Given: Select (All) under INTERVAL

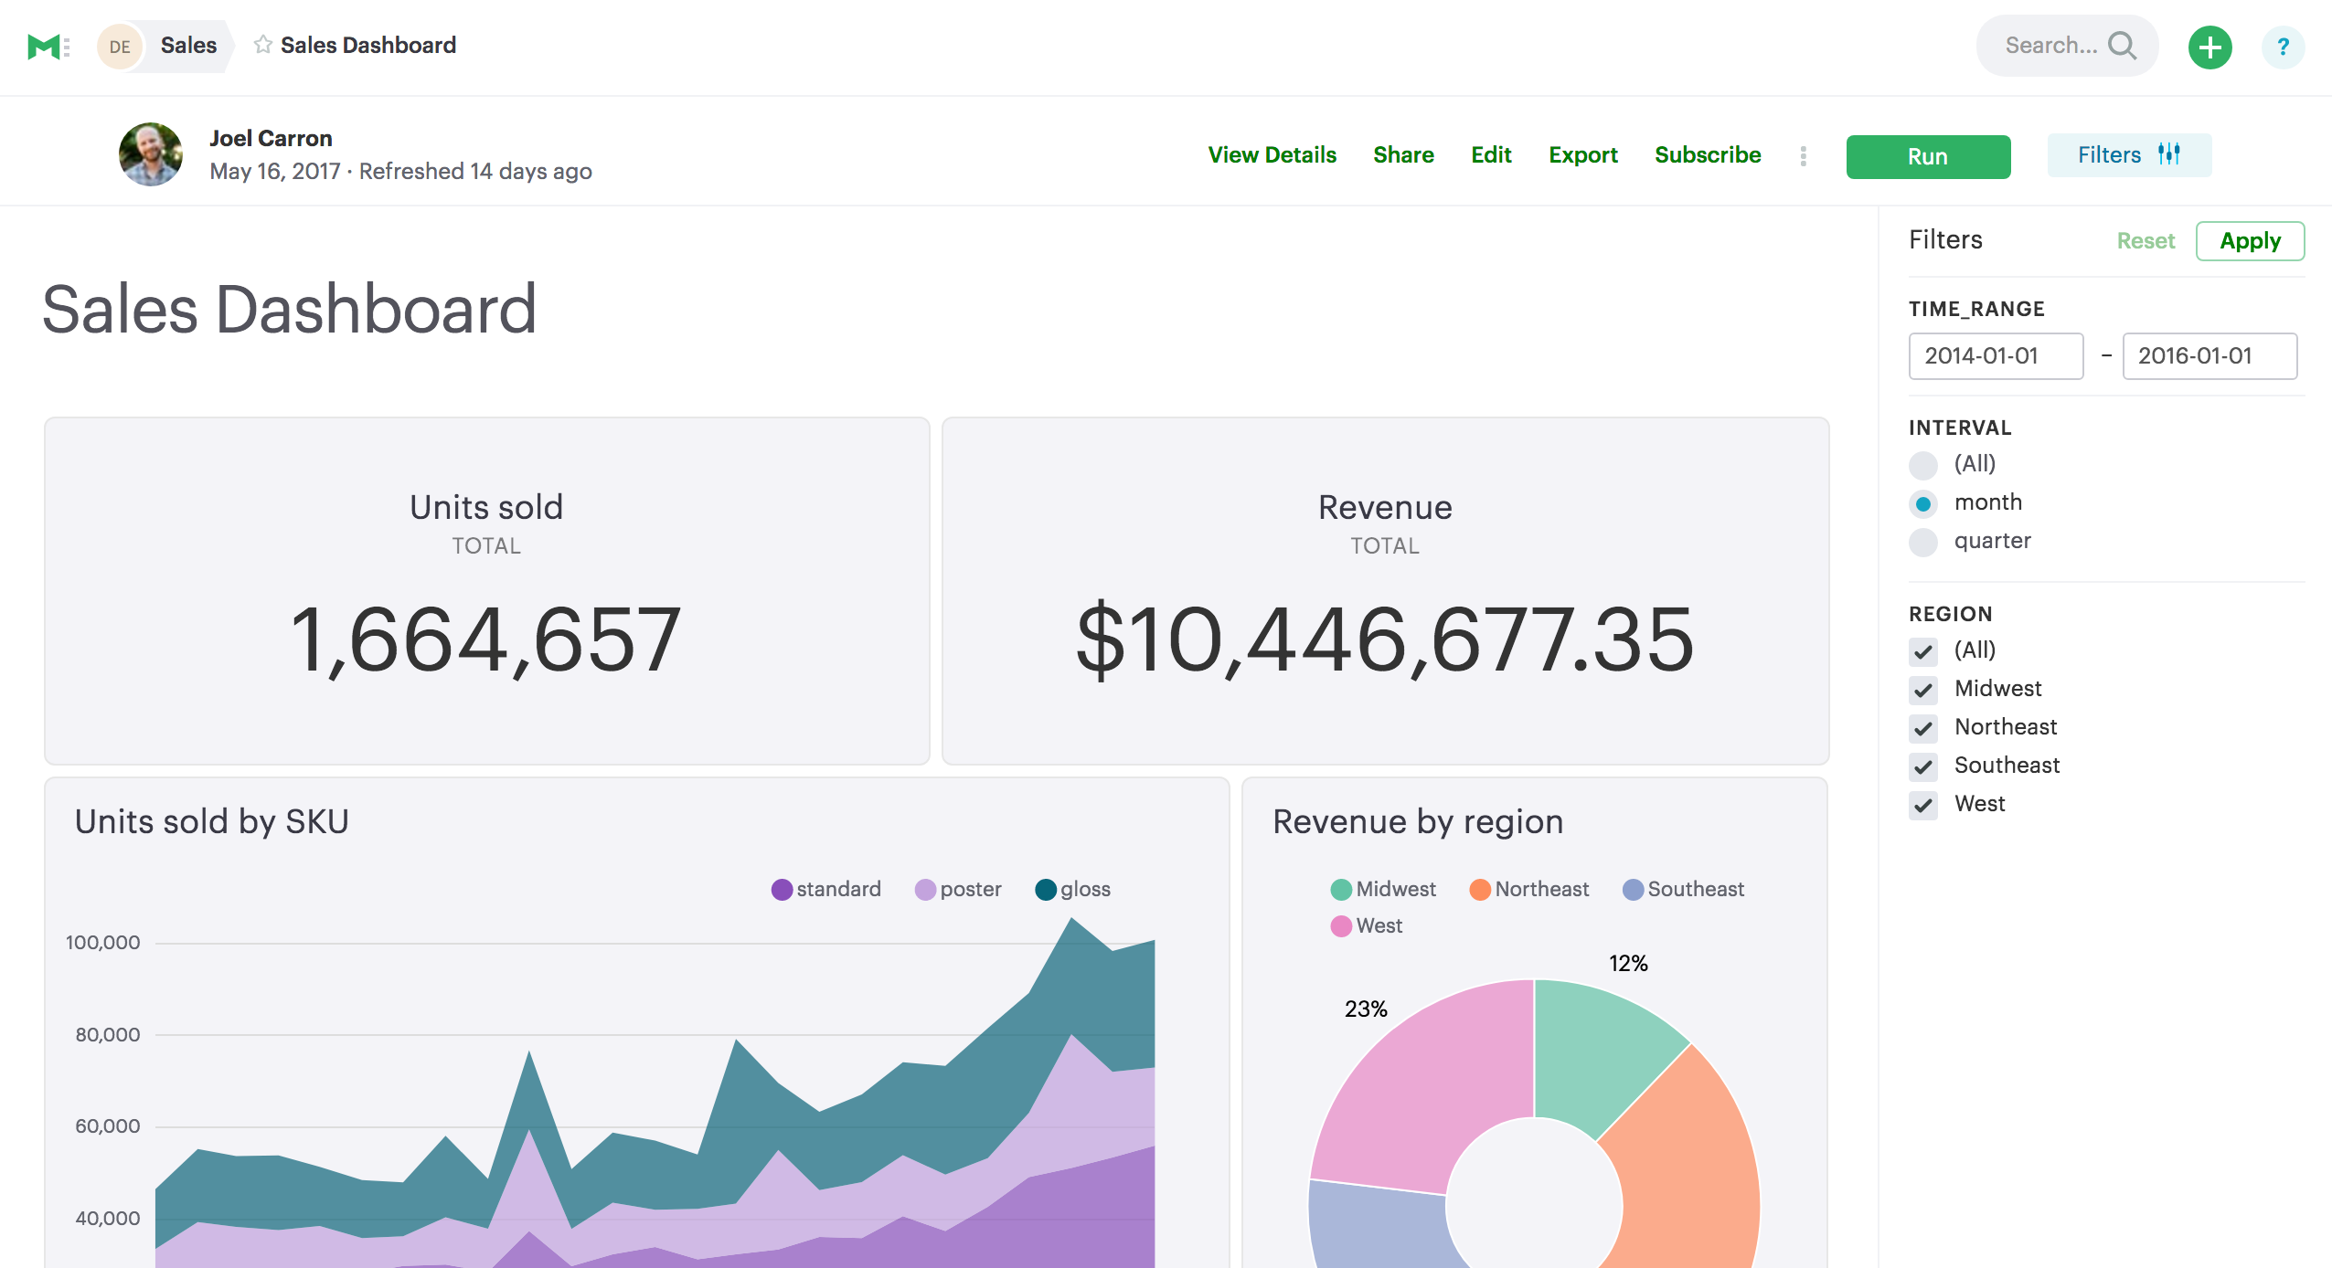Looking at the screenshot, I should (1924, 465).
